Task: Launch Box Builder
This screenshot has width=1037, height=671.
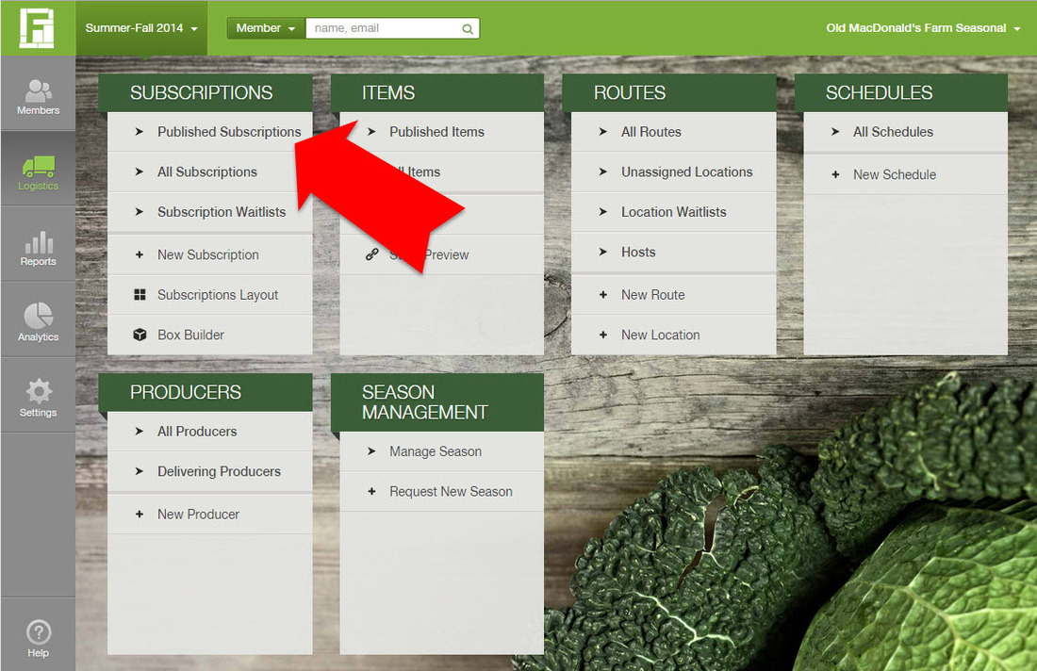Action: point(209,335)
